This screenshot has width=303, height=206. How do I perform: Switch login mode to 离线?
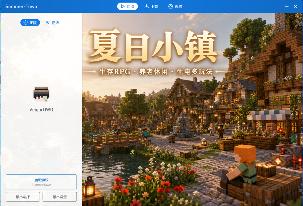tap(52, 22)
